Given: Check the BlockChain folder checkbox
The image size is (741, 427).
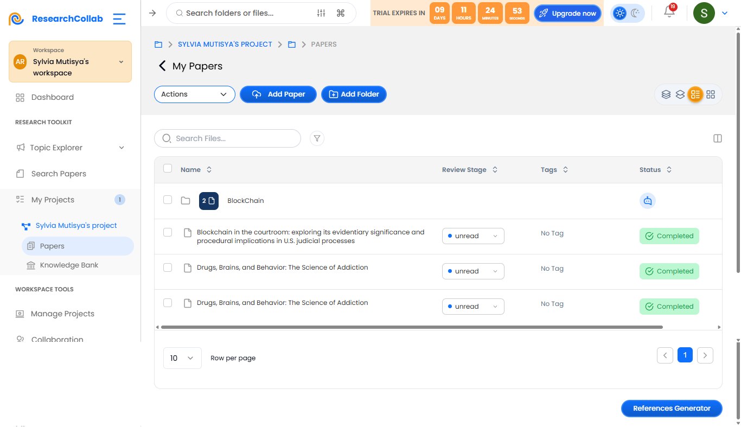Looking at the screenshot, I should coord(168,200).
